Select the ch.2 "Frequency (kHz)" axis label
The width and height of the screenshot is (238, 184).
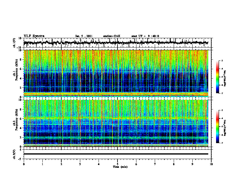(17, 120)
